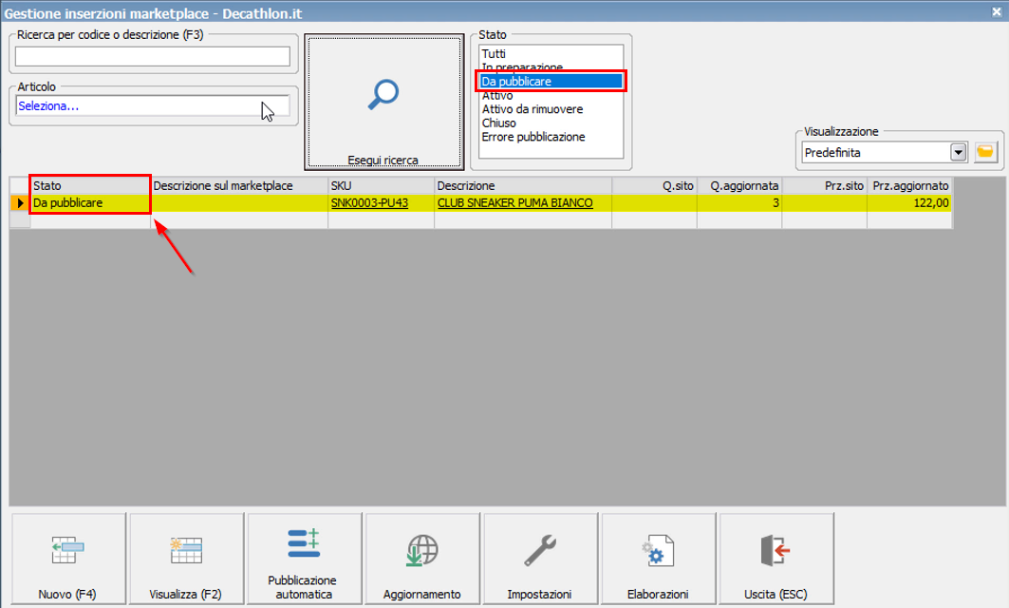Exit with Uscita (ESC) button

(775, 559)
